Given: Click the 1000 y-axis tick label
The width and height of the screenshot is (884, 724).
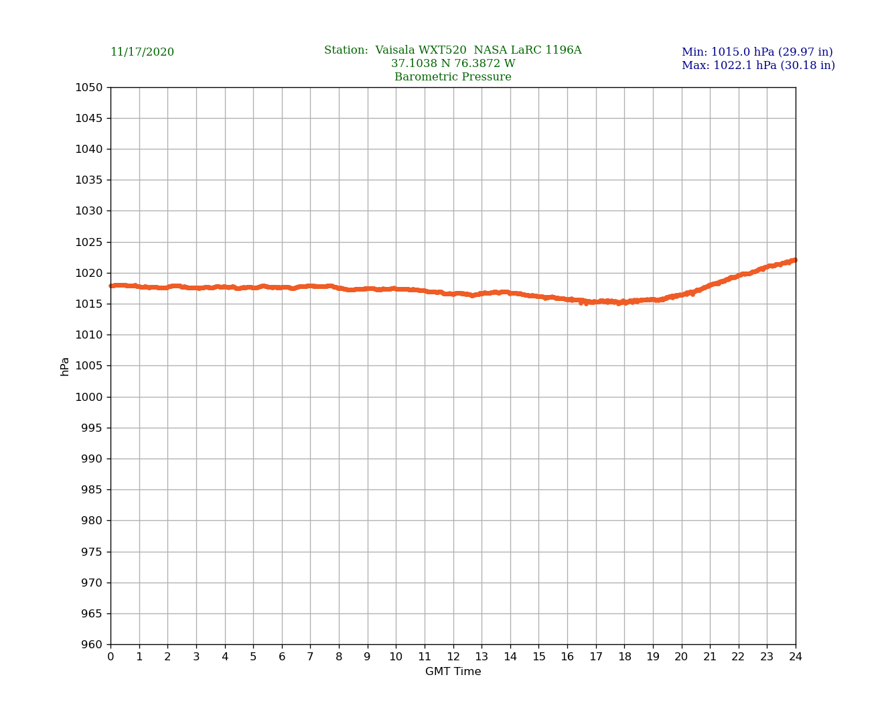Looking at the screenshot, I should (x=88, y=397).
